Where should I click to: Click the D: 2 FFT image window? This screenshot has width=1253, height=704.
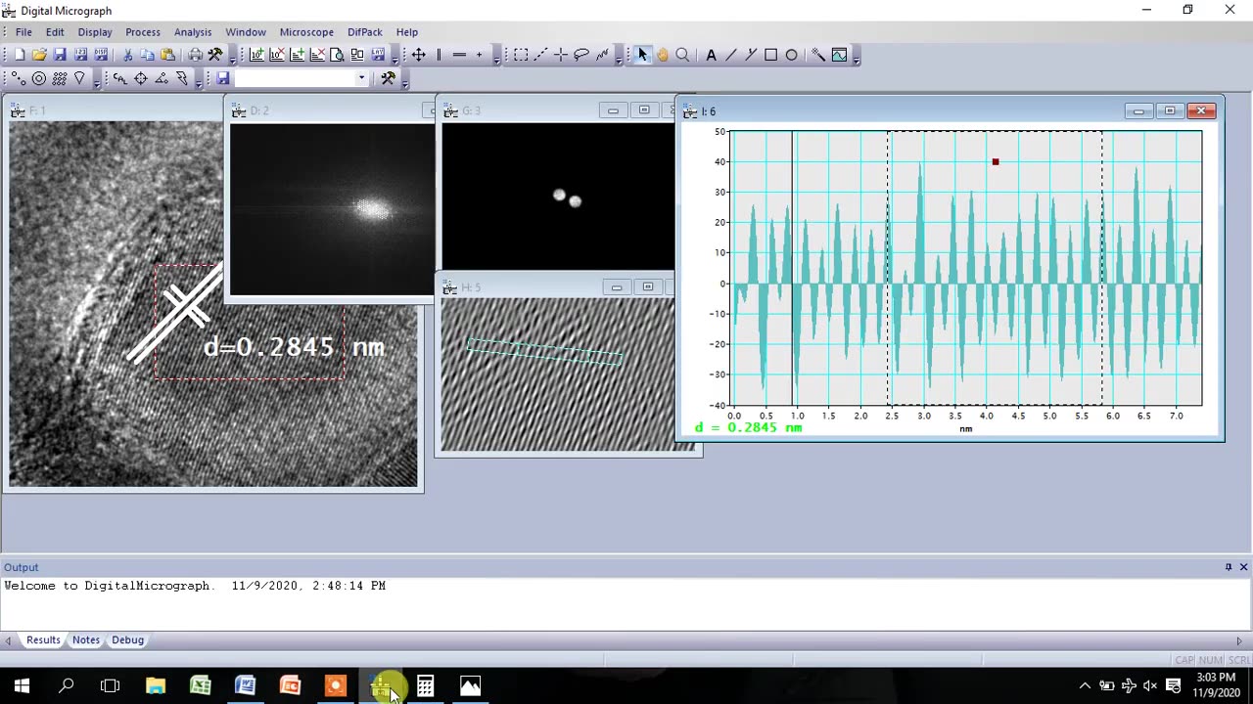click(332, 209)
